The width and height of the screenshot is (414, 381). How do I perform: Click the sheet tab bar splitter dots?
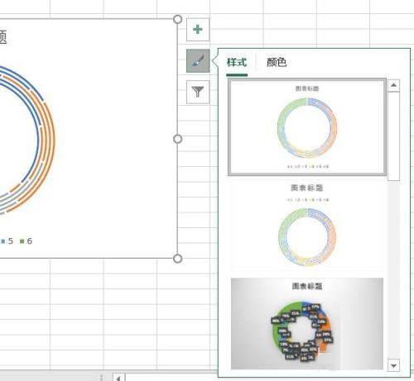[101, 378]
